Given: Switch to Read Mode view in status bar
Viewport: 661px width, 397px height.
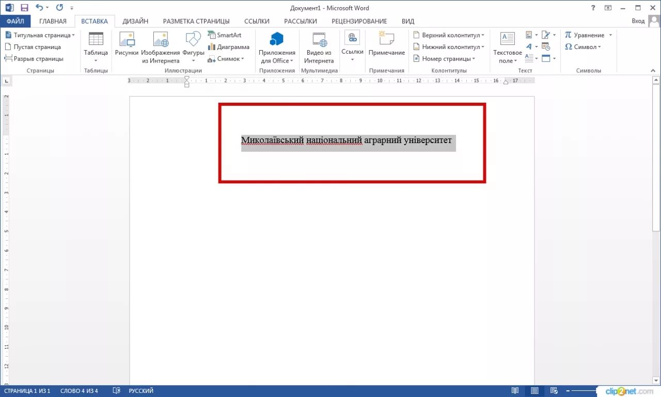Looking at the screenshot, I should tap(515, 391).
